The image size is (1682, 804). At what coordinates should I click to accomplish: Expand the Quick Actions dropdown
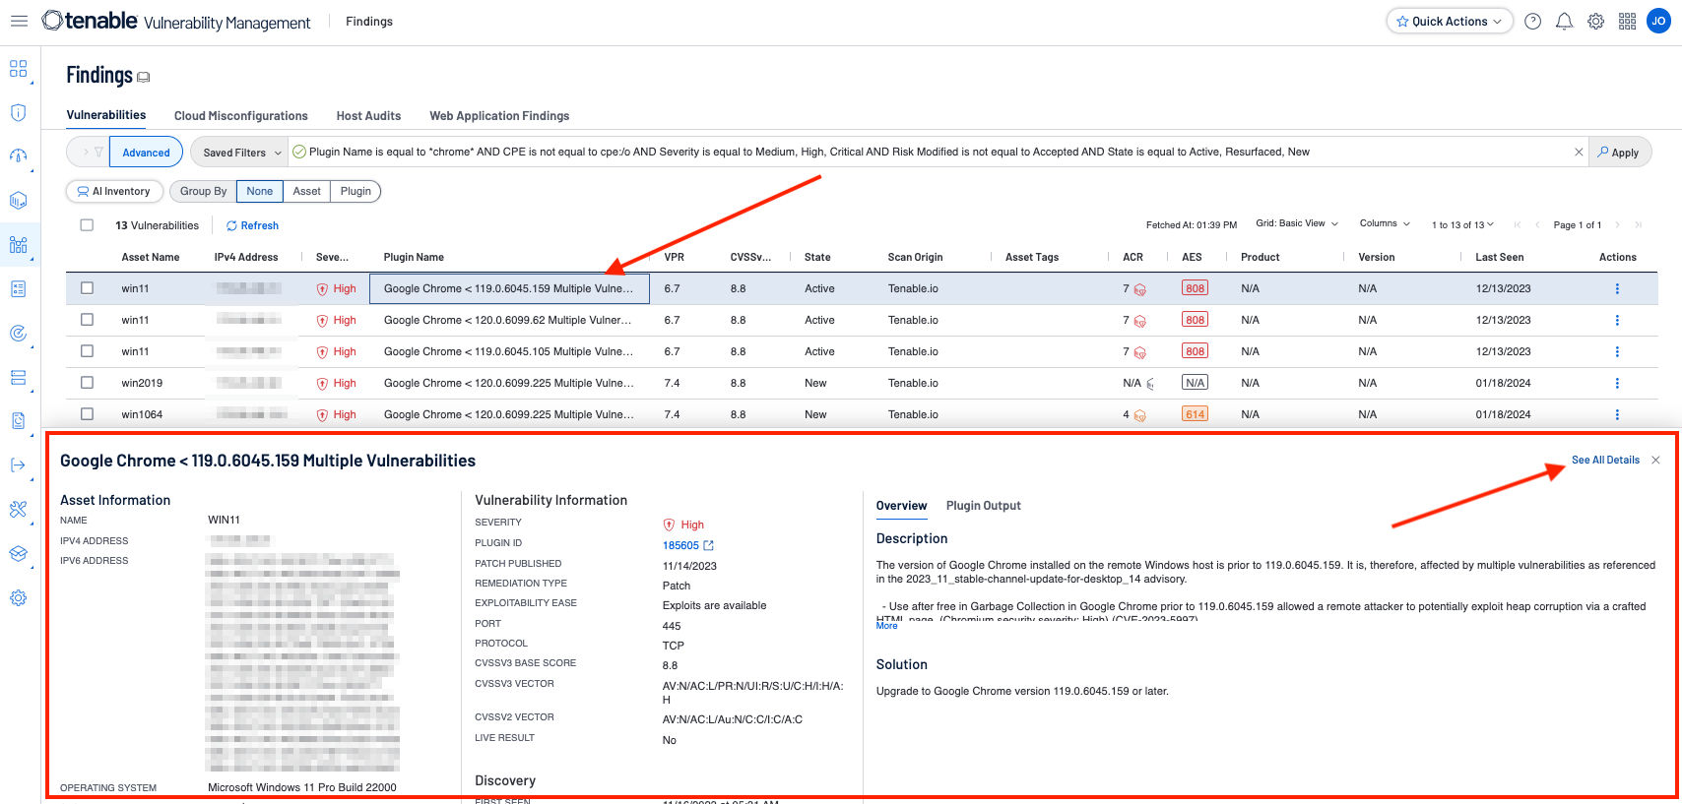(x=1450, y=21)
